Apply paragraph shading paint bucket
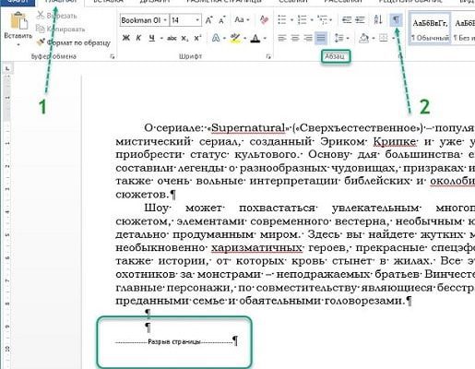 [364, 38]
